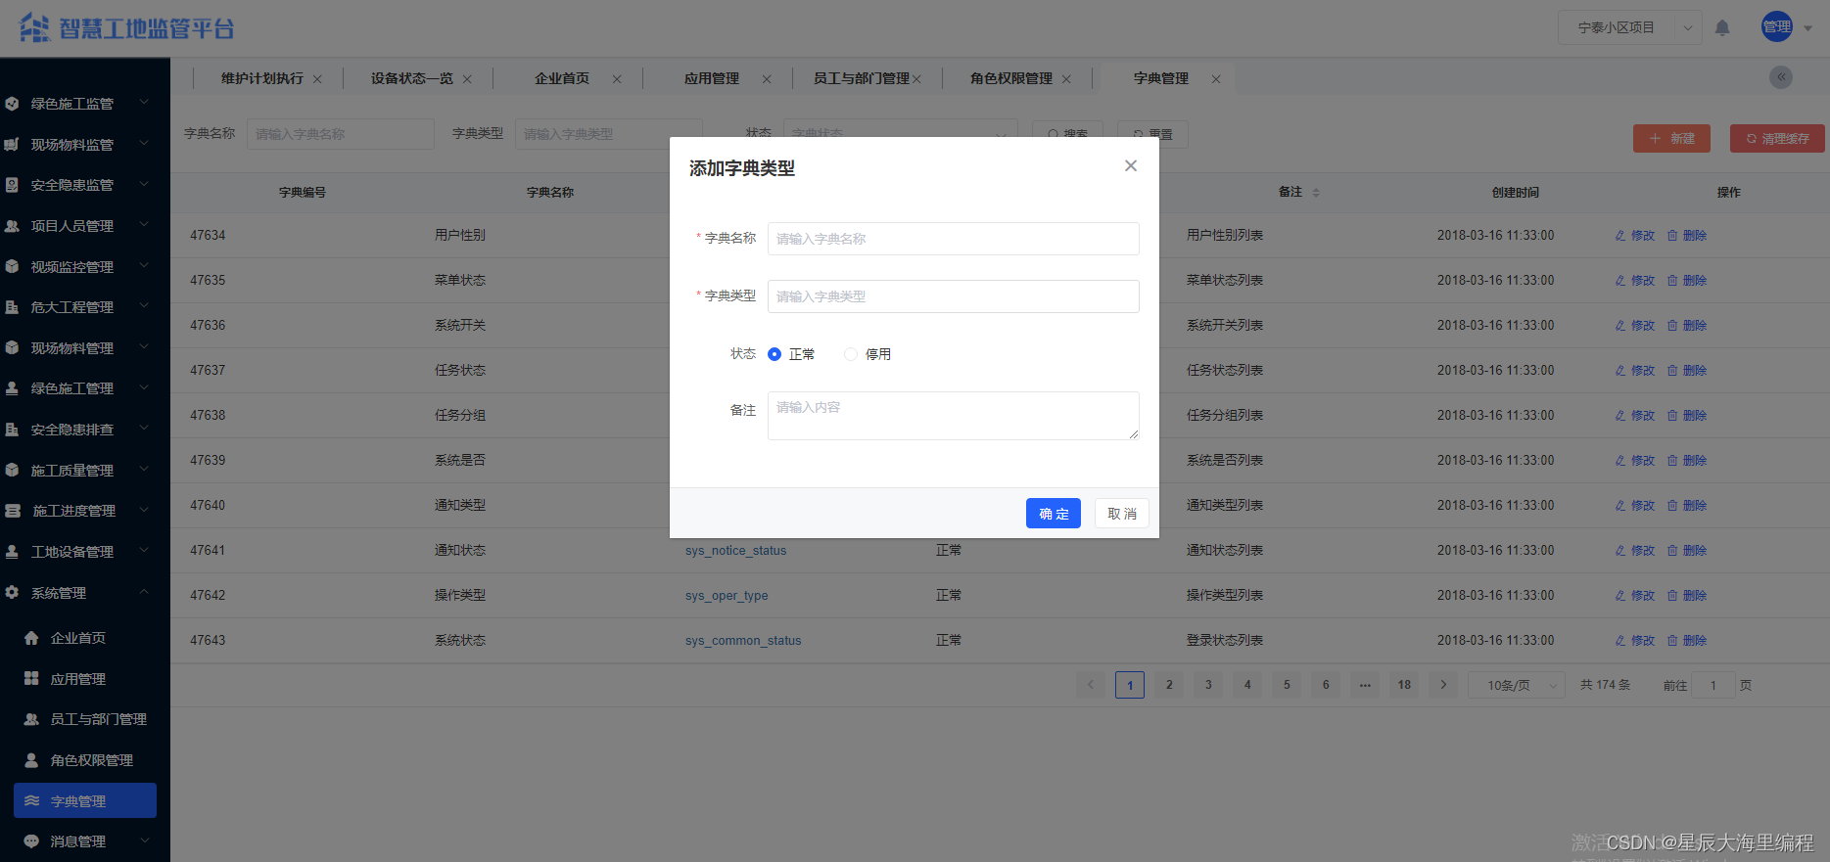Open the 宁泰小区项目 project dropdown
This screenshot has height=862, width=1830.
(x=1629, y=27)
